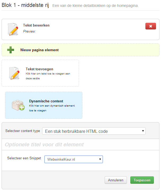
Task: Click the Blok 1 - middelste rij heading
Action: (x=25, y=5)
